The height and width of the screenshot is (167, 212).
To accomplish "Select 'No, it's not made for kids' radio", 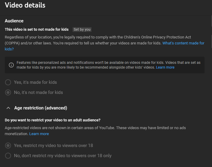I will click(8, 92).
